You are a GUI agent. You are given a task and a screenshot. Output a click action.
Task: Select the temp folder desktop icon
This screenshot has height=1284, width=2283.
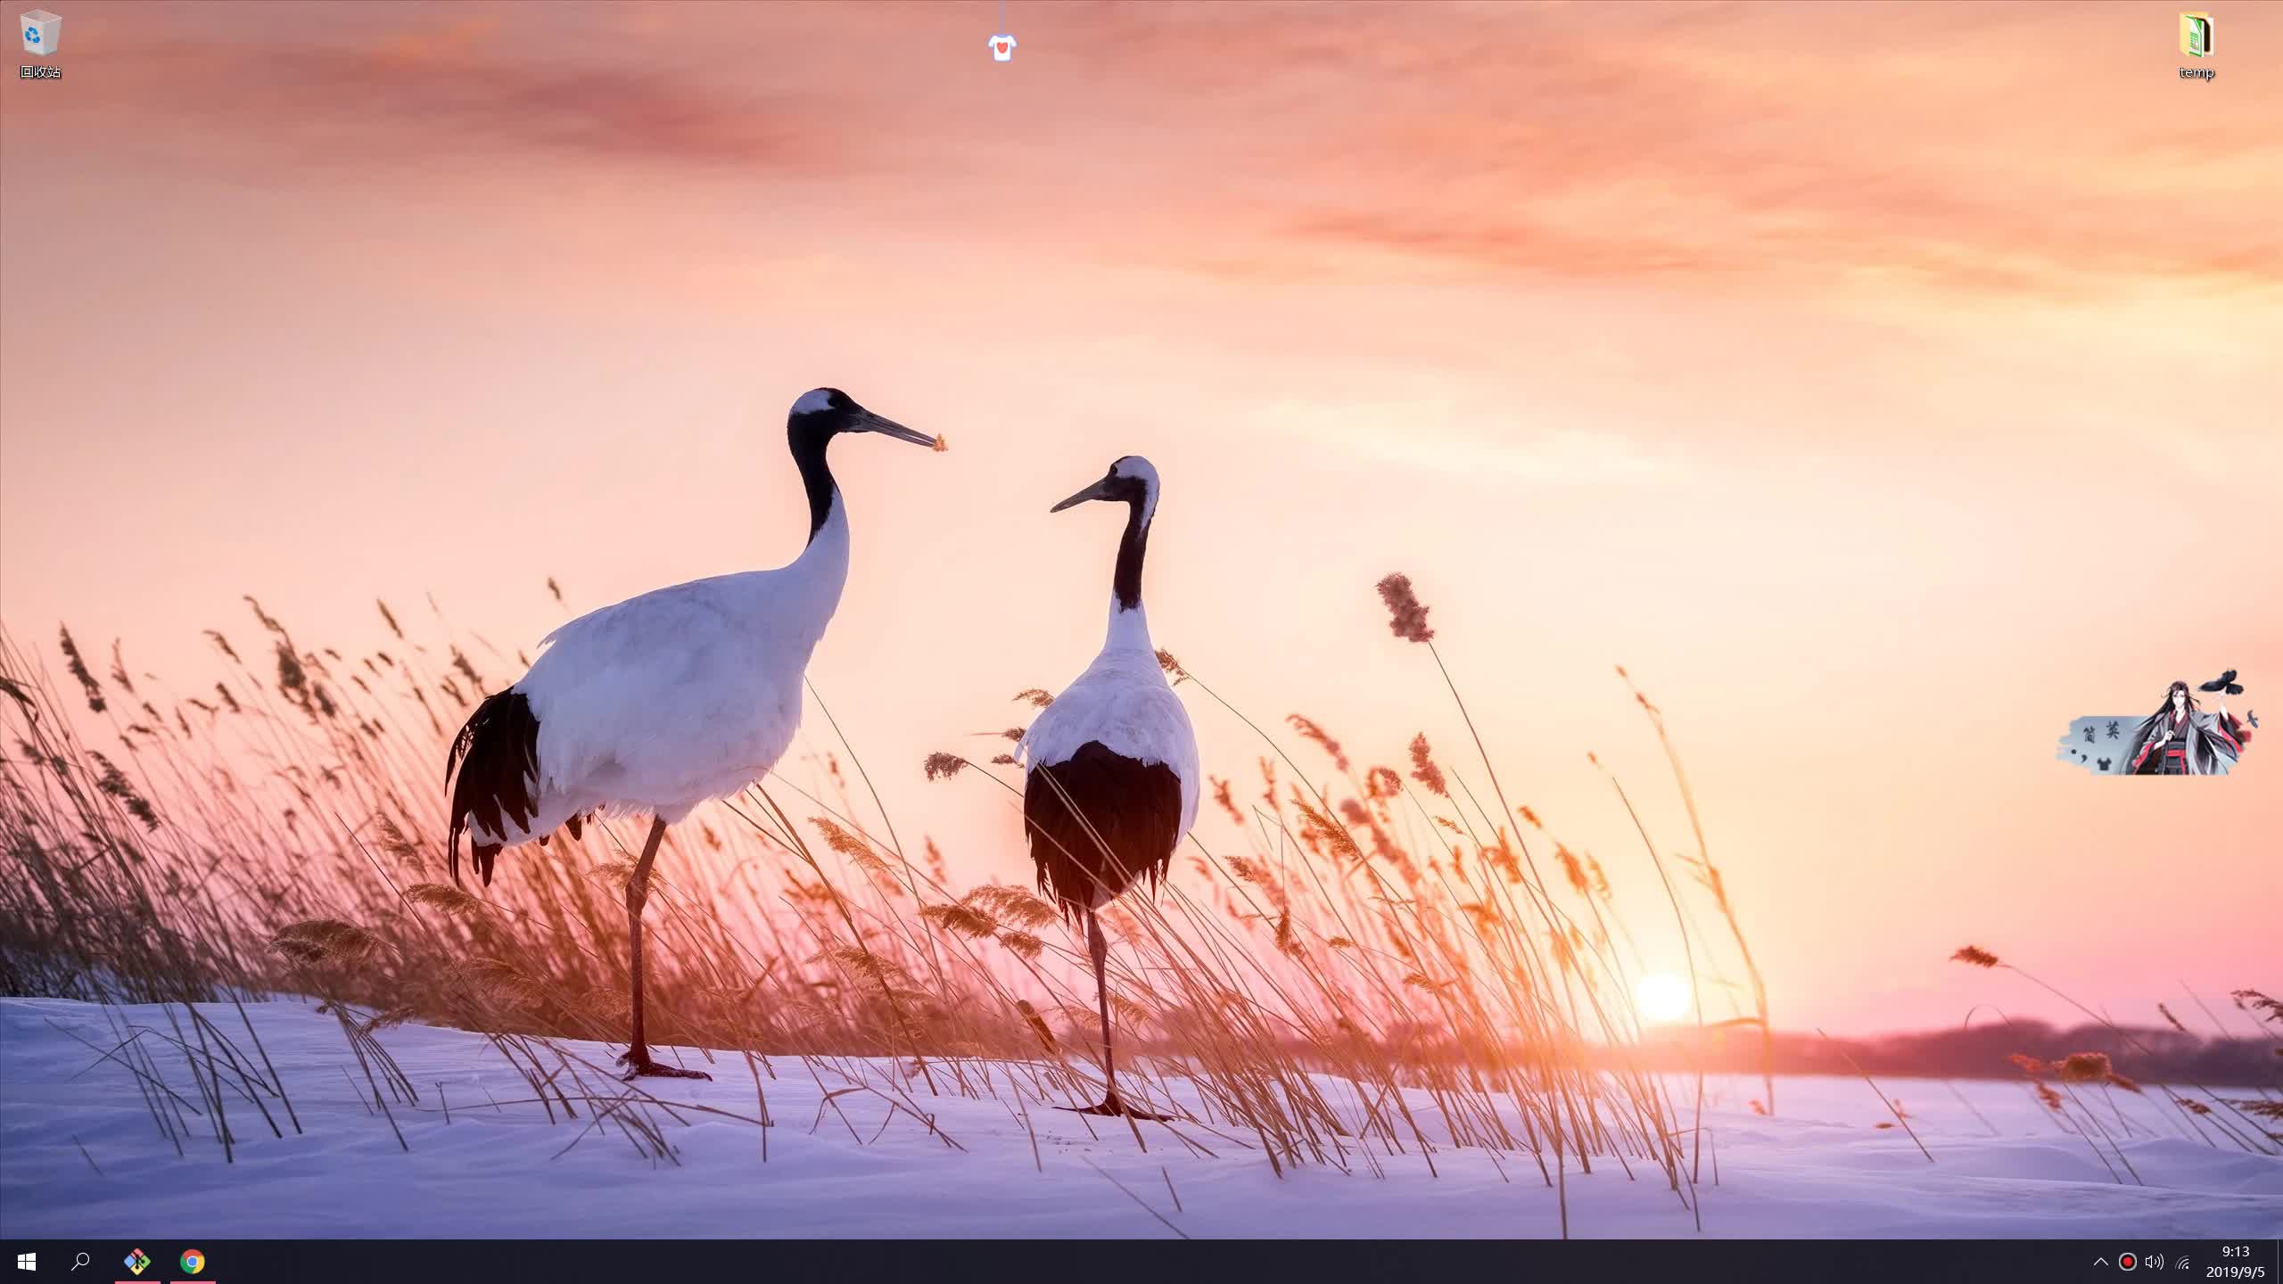coord(2196,36)
